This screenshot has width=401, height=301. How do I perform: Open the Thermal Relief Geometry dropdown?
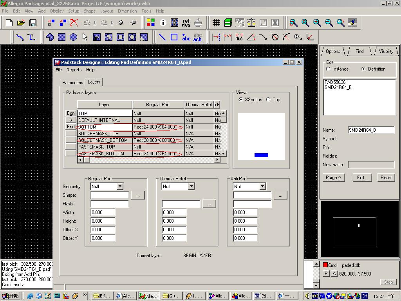pos(191,187)
